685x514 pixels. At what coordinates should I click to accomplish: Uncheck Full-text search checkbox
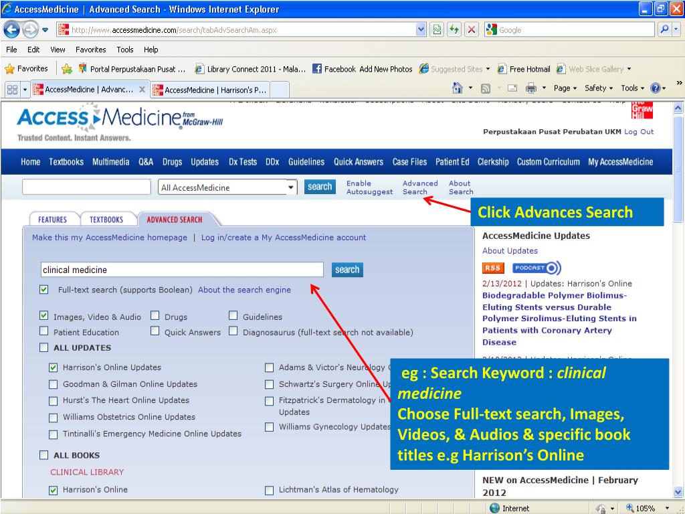(x=43, y=289)
